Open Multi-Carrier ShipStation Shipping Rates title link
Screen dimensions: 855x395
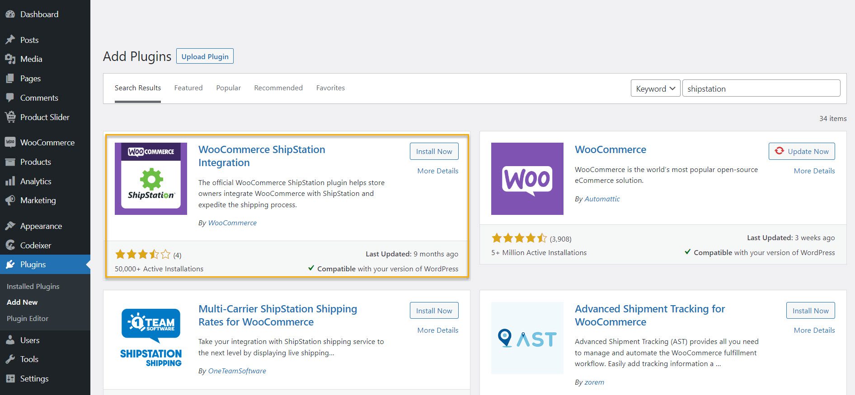coord(277,316)
